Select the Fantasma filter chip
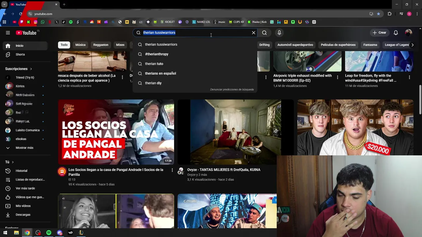Image resolution: width=422 pixels, height=237 pixels. (370, 45)
